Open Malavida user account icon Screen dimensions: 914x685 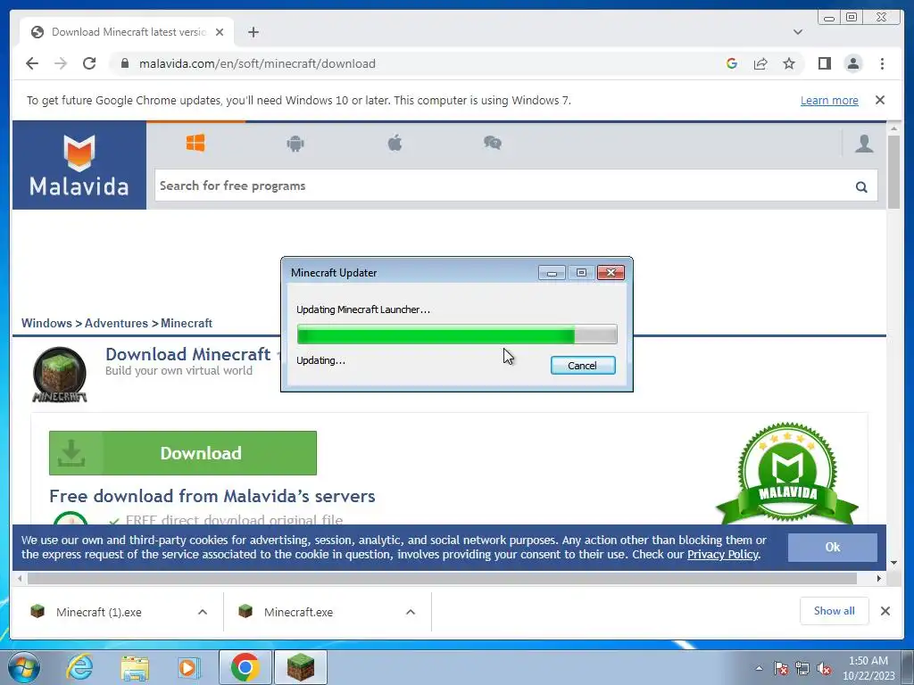[x=864, y=143]
